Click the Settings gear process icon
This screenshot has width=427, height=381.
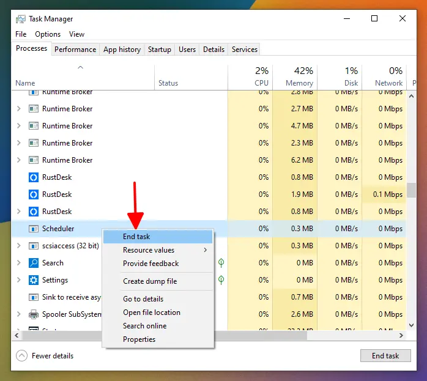[x=34, y=280]
